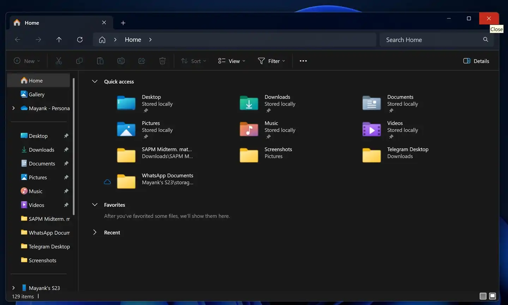Open Screenshots in navigation pane

tap(38, 260)
